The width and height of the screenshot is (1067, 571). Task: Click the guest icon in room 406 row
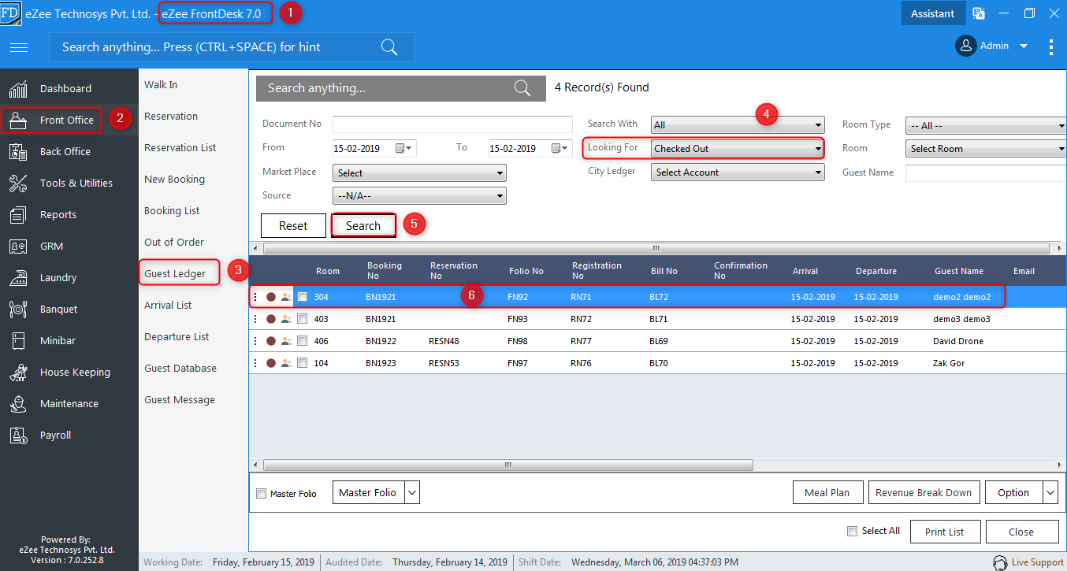click(x=286, y=341)
